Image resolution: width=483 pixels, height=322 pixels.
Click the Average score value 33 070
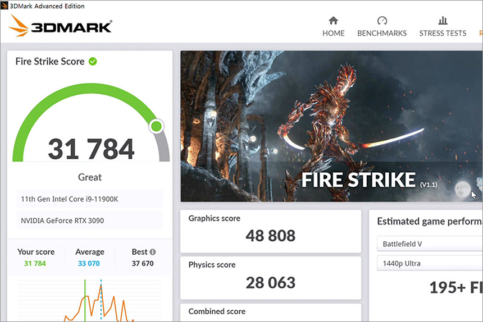tap(89, 264)
